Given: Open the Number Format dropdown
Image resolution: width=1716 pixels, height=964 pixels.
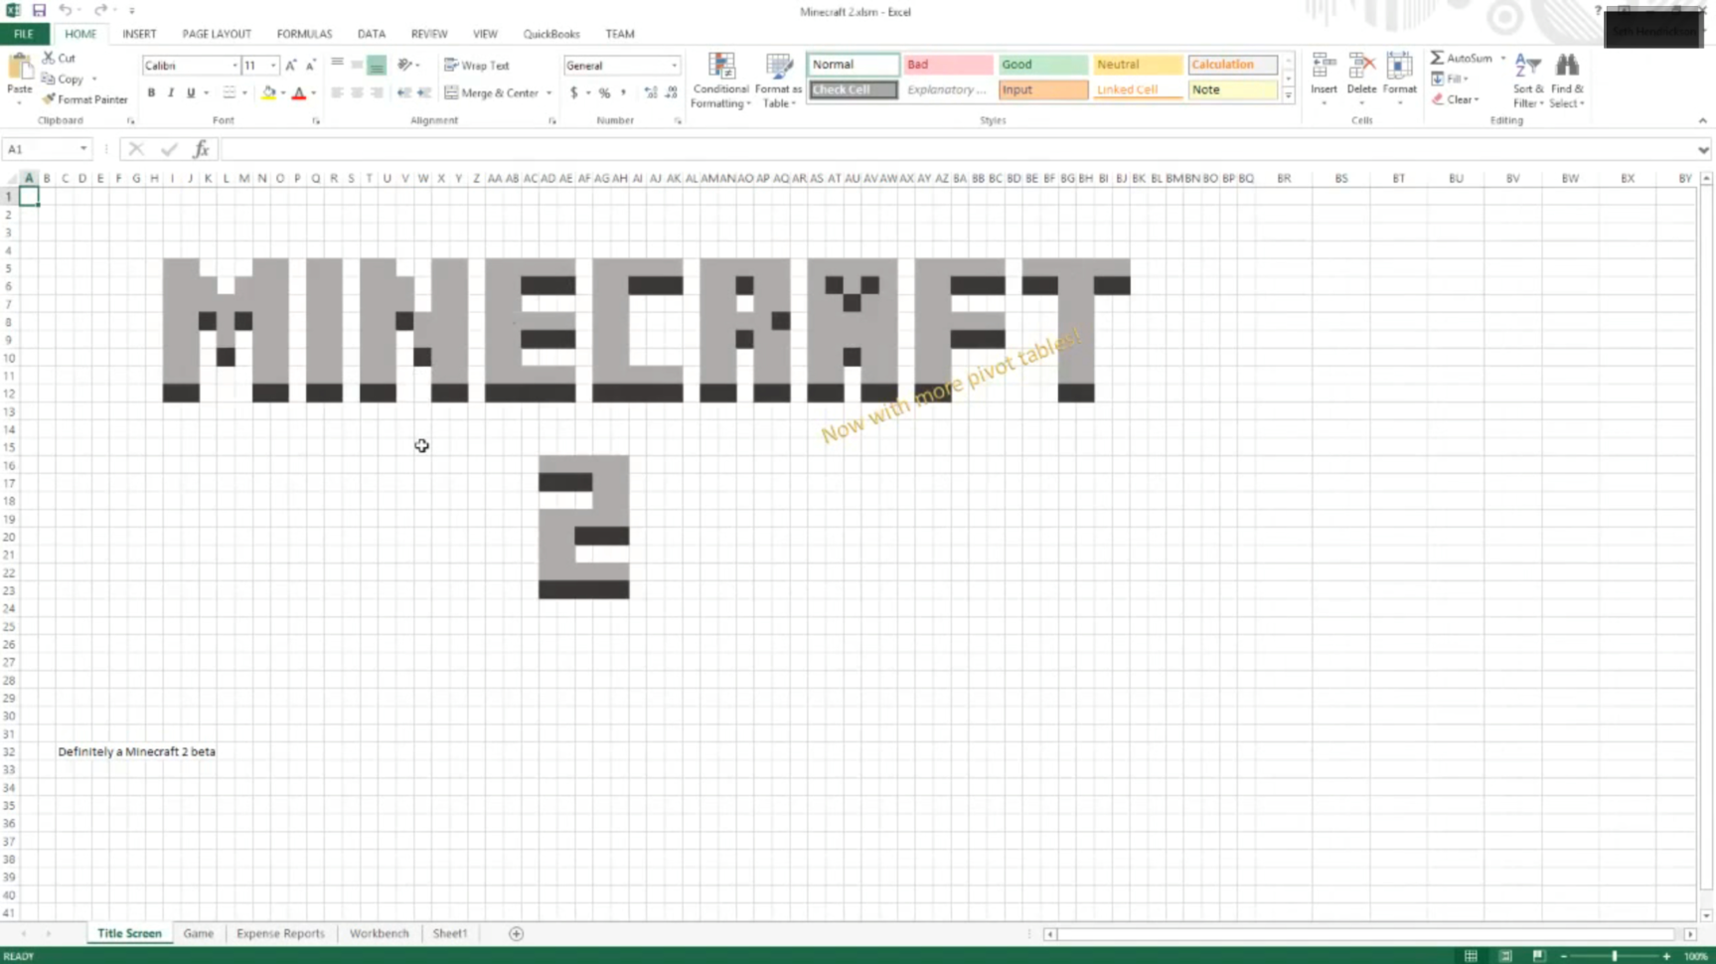Looking at the screenshot, I should click(674, 65).
